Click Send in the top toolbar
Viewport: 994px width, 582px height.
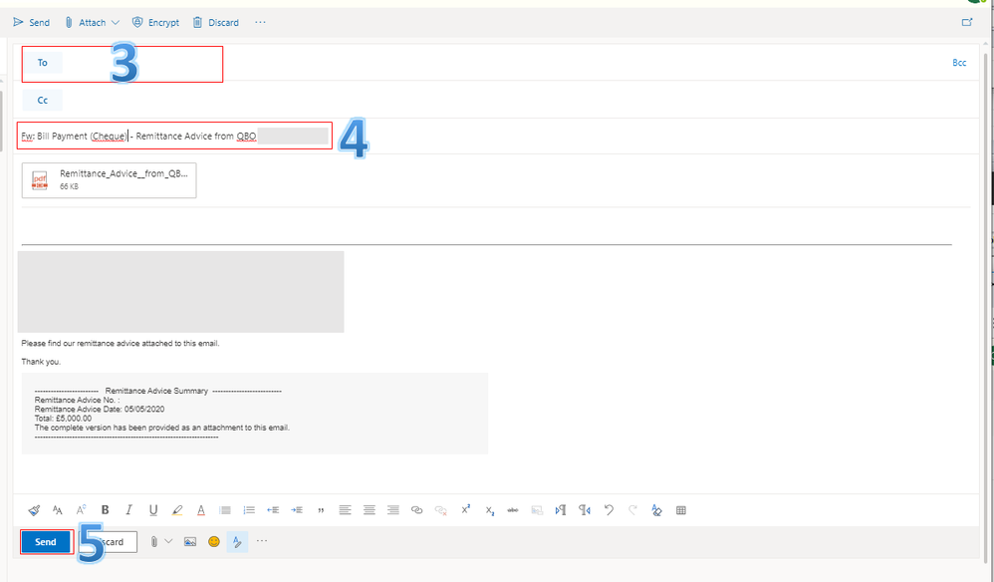click(31, 22)
